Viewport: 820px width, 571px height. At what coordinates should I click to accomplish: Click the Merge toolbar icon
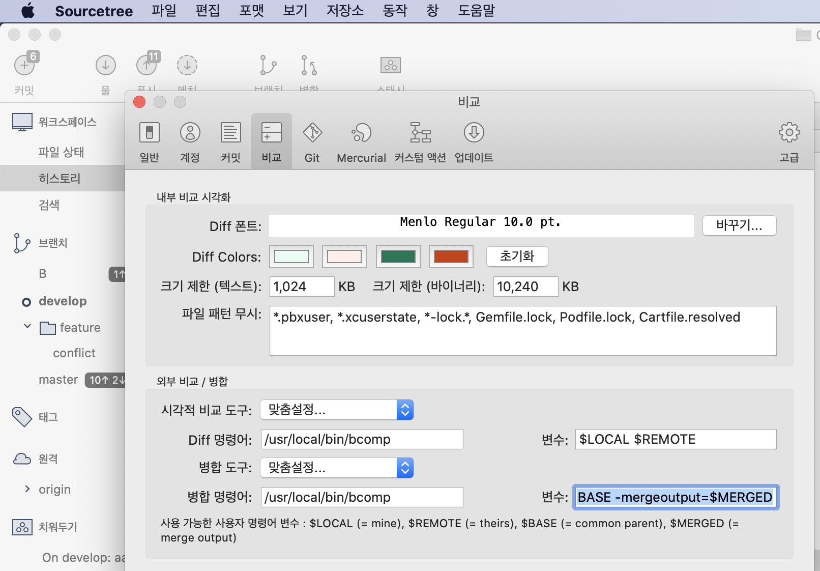point(309,65)
